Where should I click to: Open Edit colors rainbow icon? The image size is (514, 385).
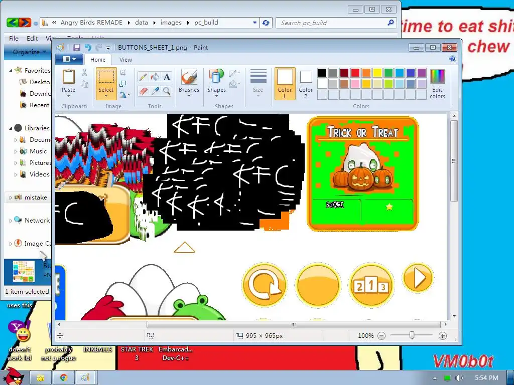pyautogui.click(x=437, y=77)
